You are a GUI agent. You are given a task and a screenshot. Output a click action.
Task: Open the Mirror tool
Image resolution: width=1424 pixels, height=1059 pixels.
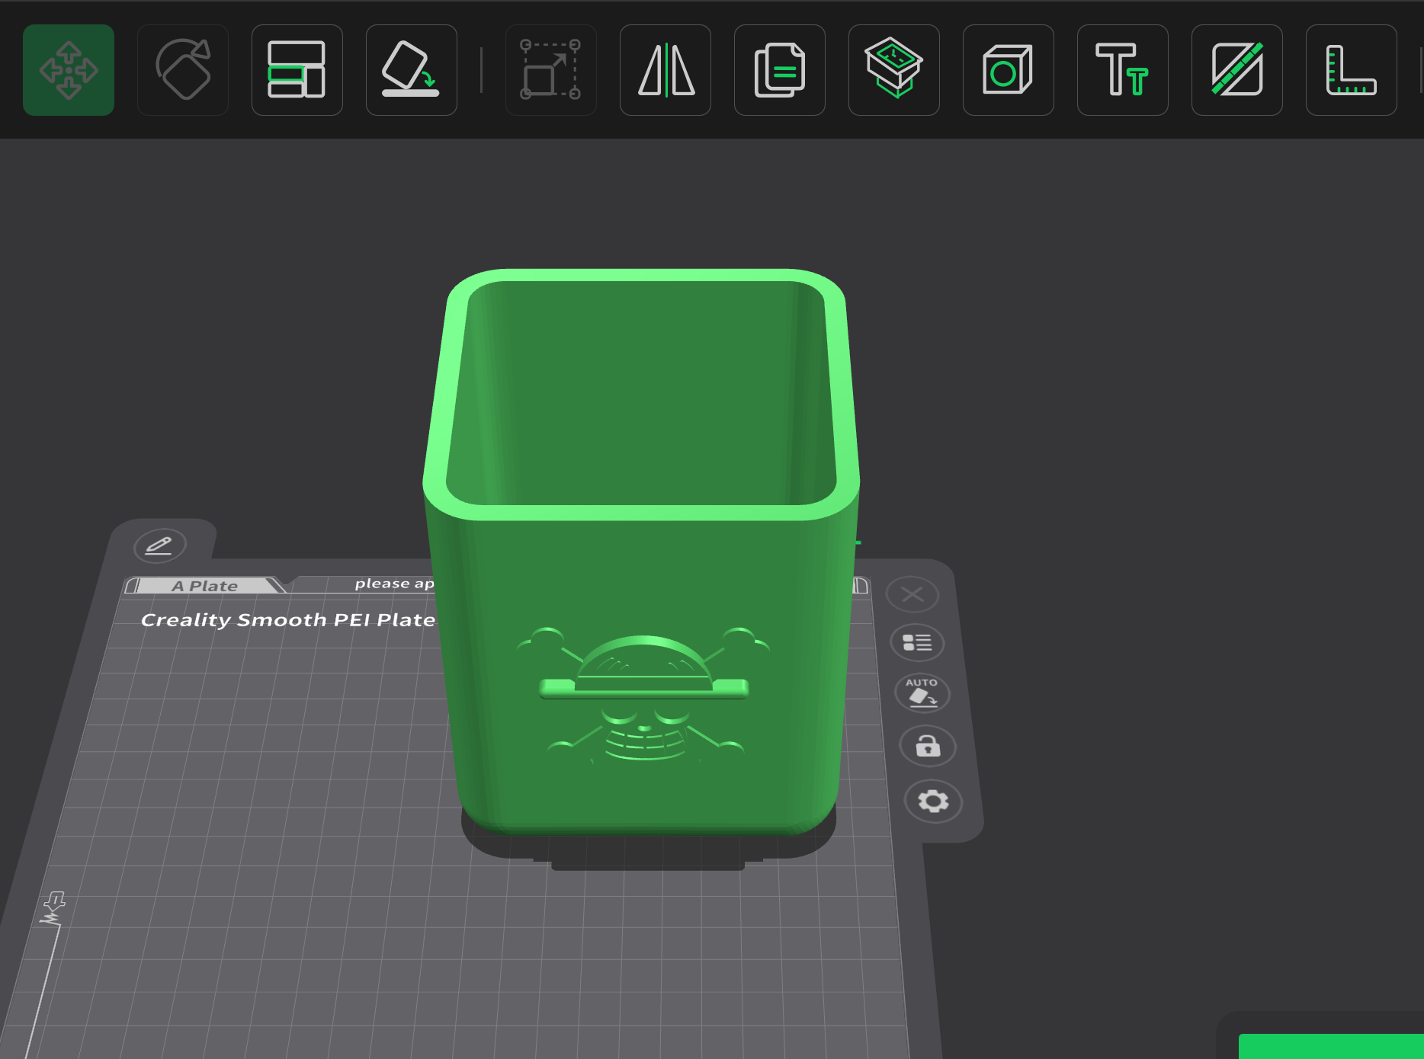click(665, 70)
